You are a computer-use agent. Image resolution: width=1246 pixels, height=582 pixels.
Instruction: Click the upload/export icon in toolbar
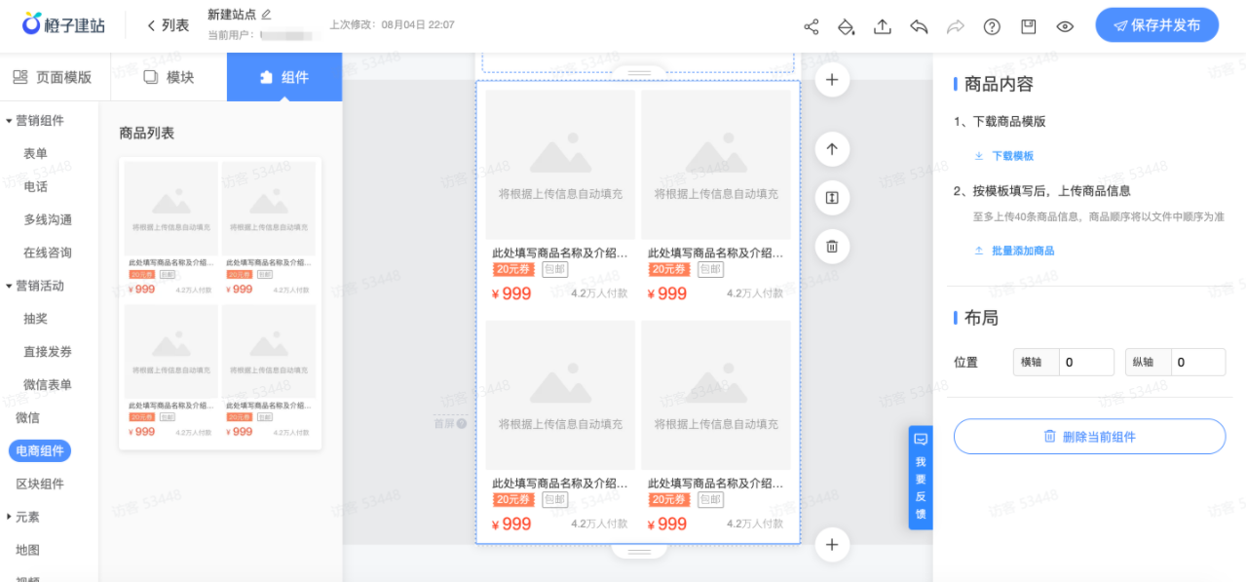[883, 26]
